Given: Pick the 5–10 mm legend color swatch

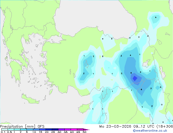Looking at the screenshot, I should click(x=30, y=129).
